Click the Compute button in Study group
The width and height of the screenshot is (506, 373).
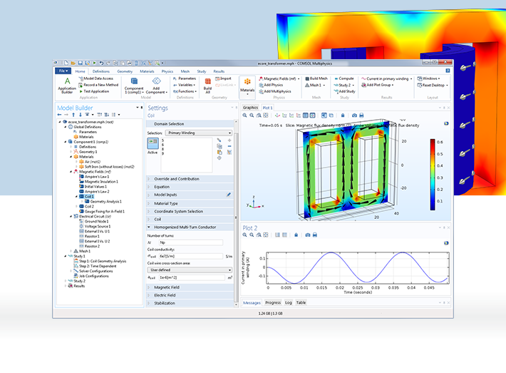click(344, 78)
